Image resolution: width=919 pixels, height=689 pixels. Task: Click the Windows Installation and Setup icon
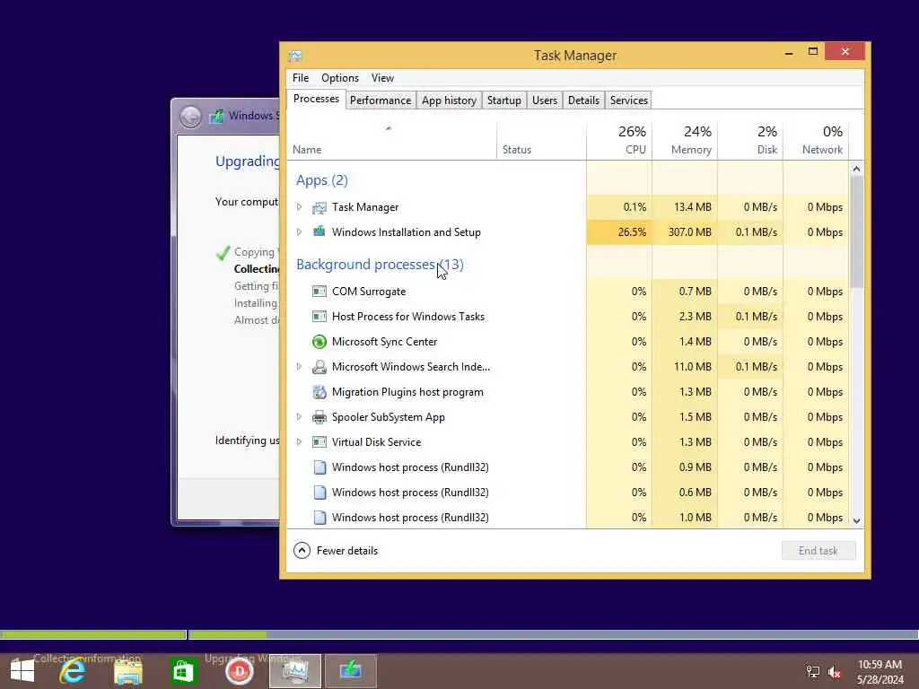coord(319,231)
